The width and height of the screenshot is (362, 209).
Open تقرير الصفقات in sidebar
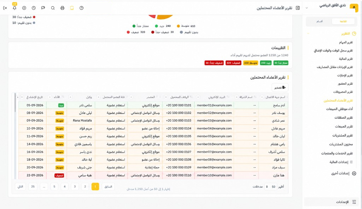pos(344,118)
